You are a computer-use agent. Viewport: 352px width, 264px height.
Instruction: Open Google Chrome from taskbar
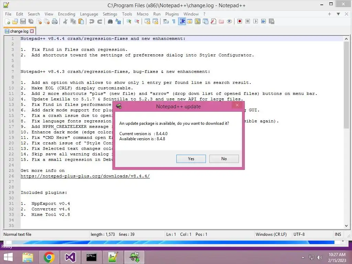(49, 257)
